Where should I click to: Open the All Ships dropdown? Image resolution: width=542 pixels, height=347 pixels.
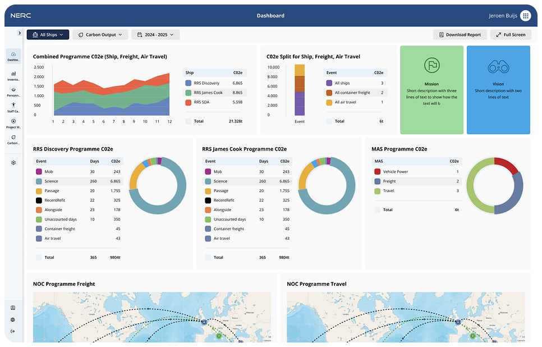click(48, 34)
